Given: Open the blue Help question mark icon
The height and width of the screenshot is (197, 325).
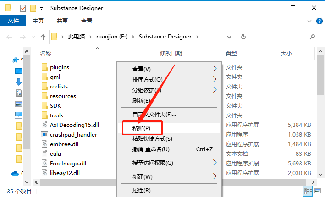Looking at the screenshot, I should coord(319,21).
